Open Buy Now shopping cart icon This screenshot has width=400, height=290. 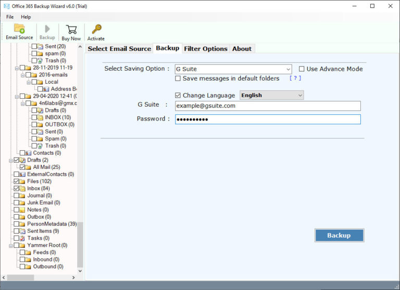[x=71, y=29]
